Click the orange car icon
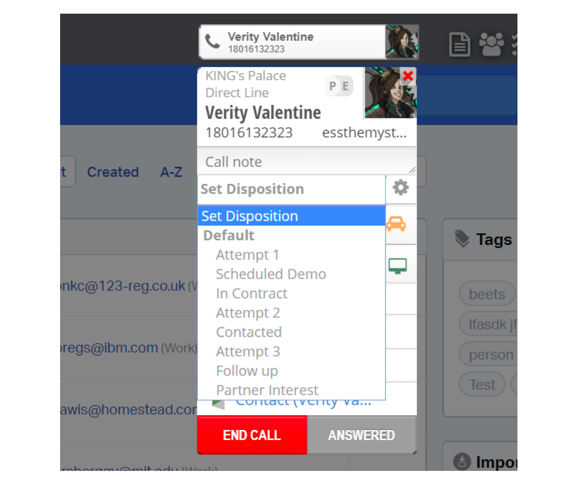The height and width of the screenshot is (484, 577). point(396,224)
